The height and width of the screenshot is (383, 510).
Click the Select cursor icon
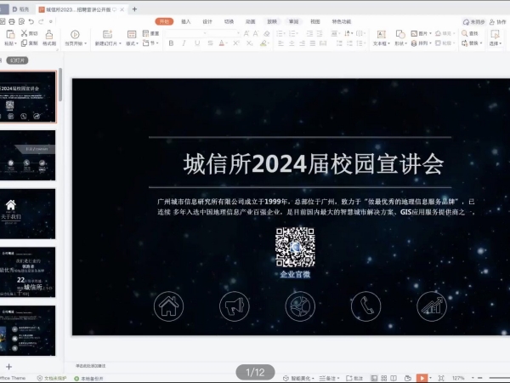pos(495,34)
